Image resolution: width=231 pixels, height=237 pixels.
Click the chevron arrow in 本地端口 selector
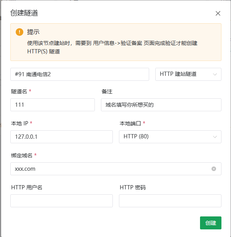click(215, 137)
